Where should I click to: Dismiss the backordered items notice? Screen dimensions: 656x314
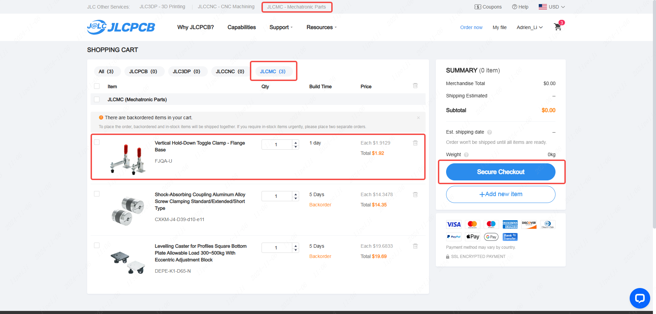coord(418,118)
